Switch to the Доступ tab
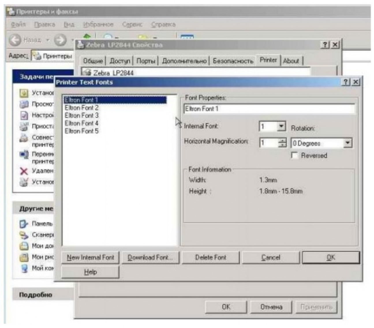Screen dimensions: 374x328 (120, 61)
